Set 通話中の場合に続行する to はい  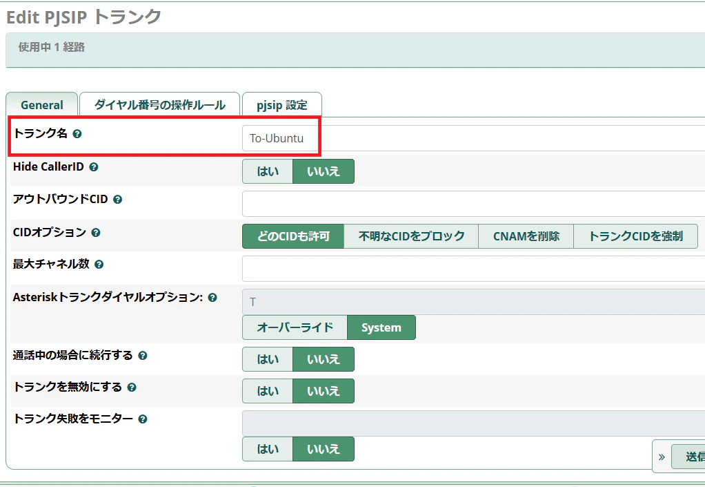[268, 359]
